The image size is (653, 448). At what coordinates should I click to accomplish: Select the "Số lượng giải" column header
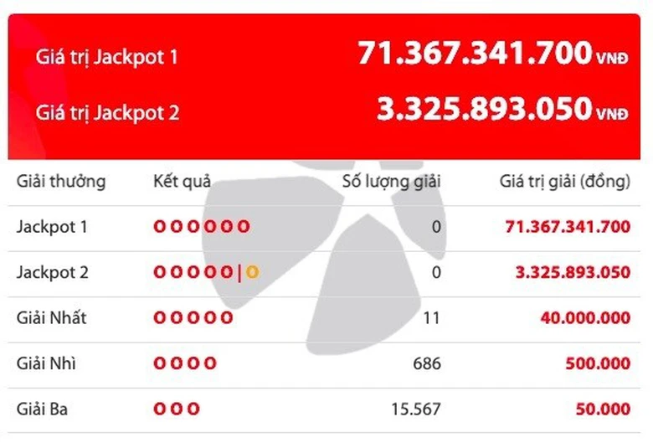(392, 182)
